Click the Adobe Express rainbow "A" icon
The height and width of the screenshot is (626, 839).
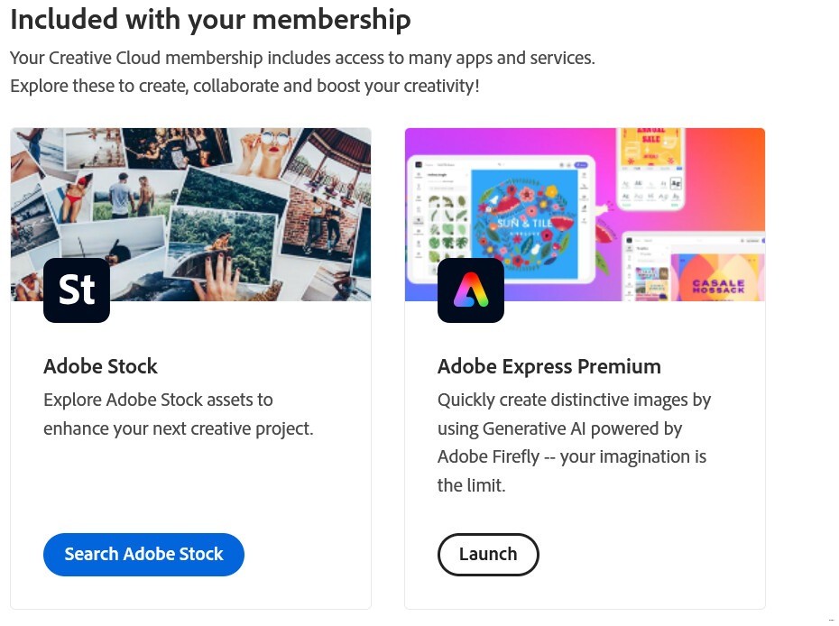[470, 290]
